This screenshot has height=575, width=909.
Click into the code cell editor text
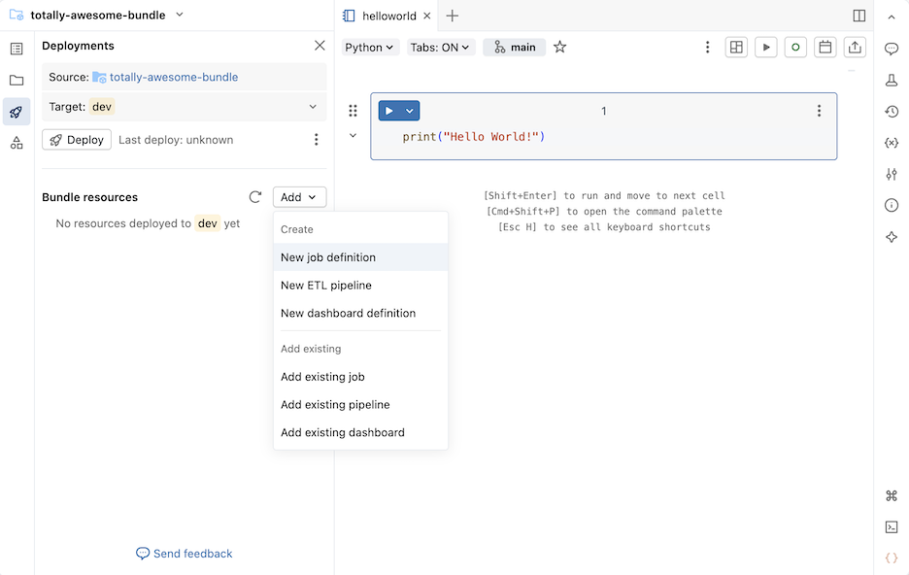(x=474, y=137)
